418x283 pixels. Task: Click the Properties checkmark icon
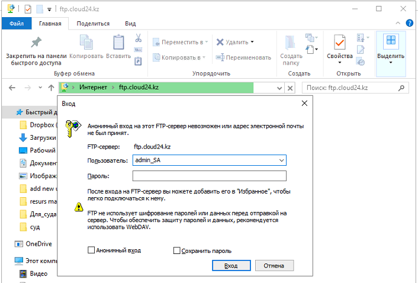click(x=339, y=43)
